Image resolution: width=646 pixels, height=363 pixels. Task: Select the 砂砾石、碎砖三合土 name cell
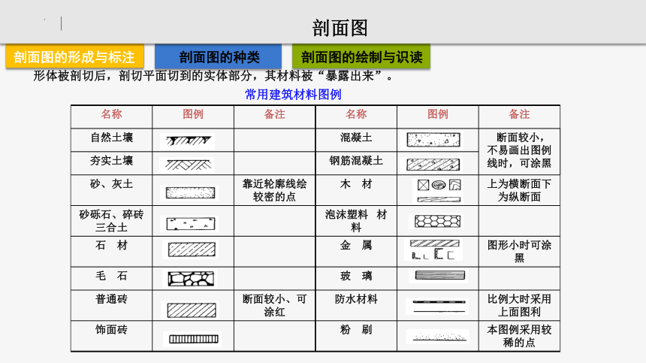tap(112, 221)
